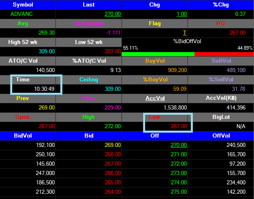Select bid price 266.00
This screenshot has width=254, height=199.
click(x=113, y=173)
